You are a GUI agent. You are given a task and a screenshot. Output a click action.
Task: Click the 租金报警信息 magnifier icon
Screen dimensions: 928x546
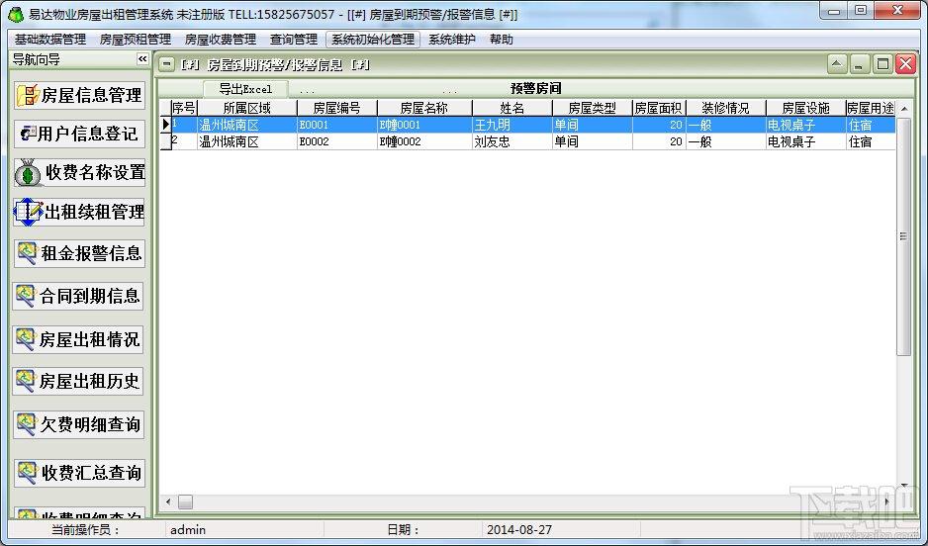click(28, 254)
